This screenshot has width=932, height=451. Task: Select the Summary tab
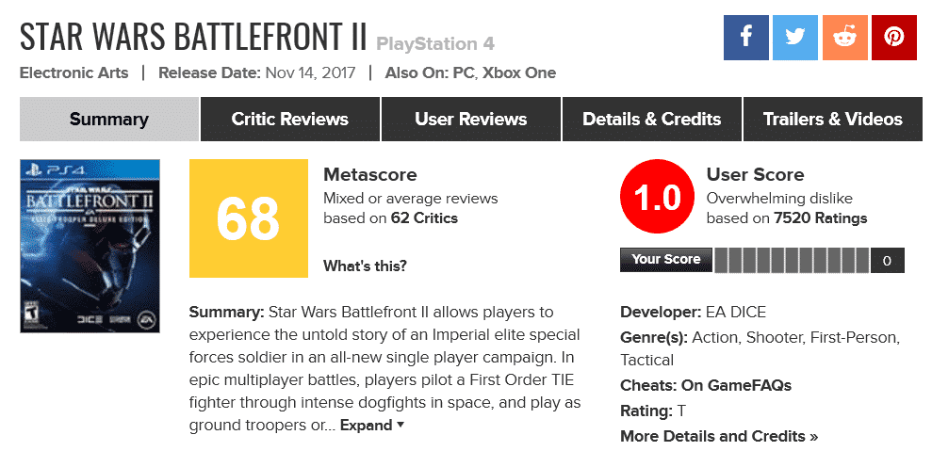tap(108, 120)
